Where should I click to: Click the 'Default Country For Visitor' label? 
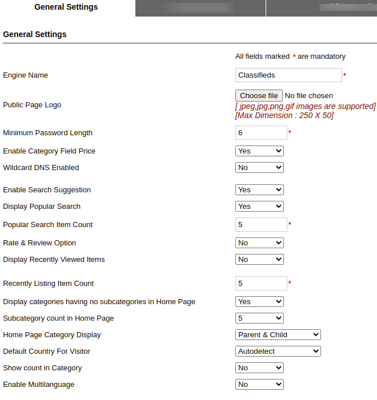[x=47, y=351]
